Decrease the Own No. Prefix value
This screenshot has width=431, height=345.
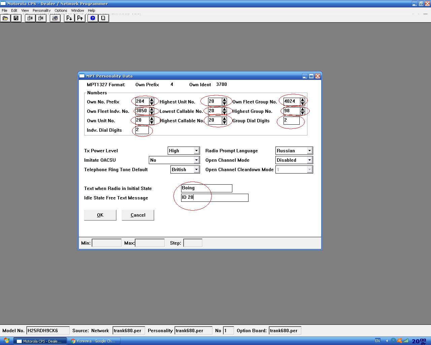click(152, 103)
